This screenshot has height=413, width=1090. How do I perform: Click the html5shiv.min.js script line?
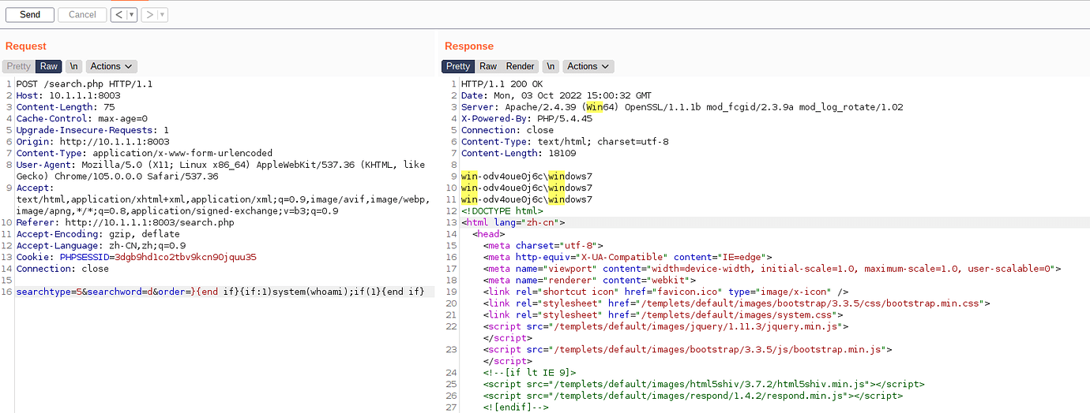coord(704,384)
